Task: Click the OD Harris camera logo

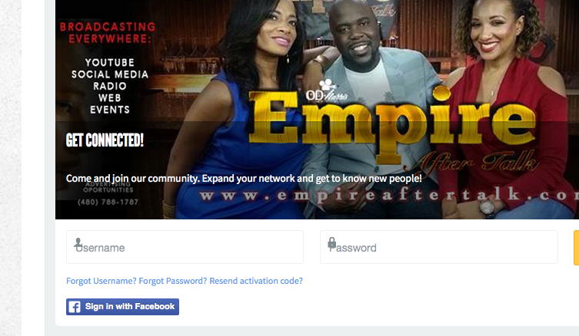Action: (x=327, y=91)
